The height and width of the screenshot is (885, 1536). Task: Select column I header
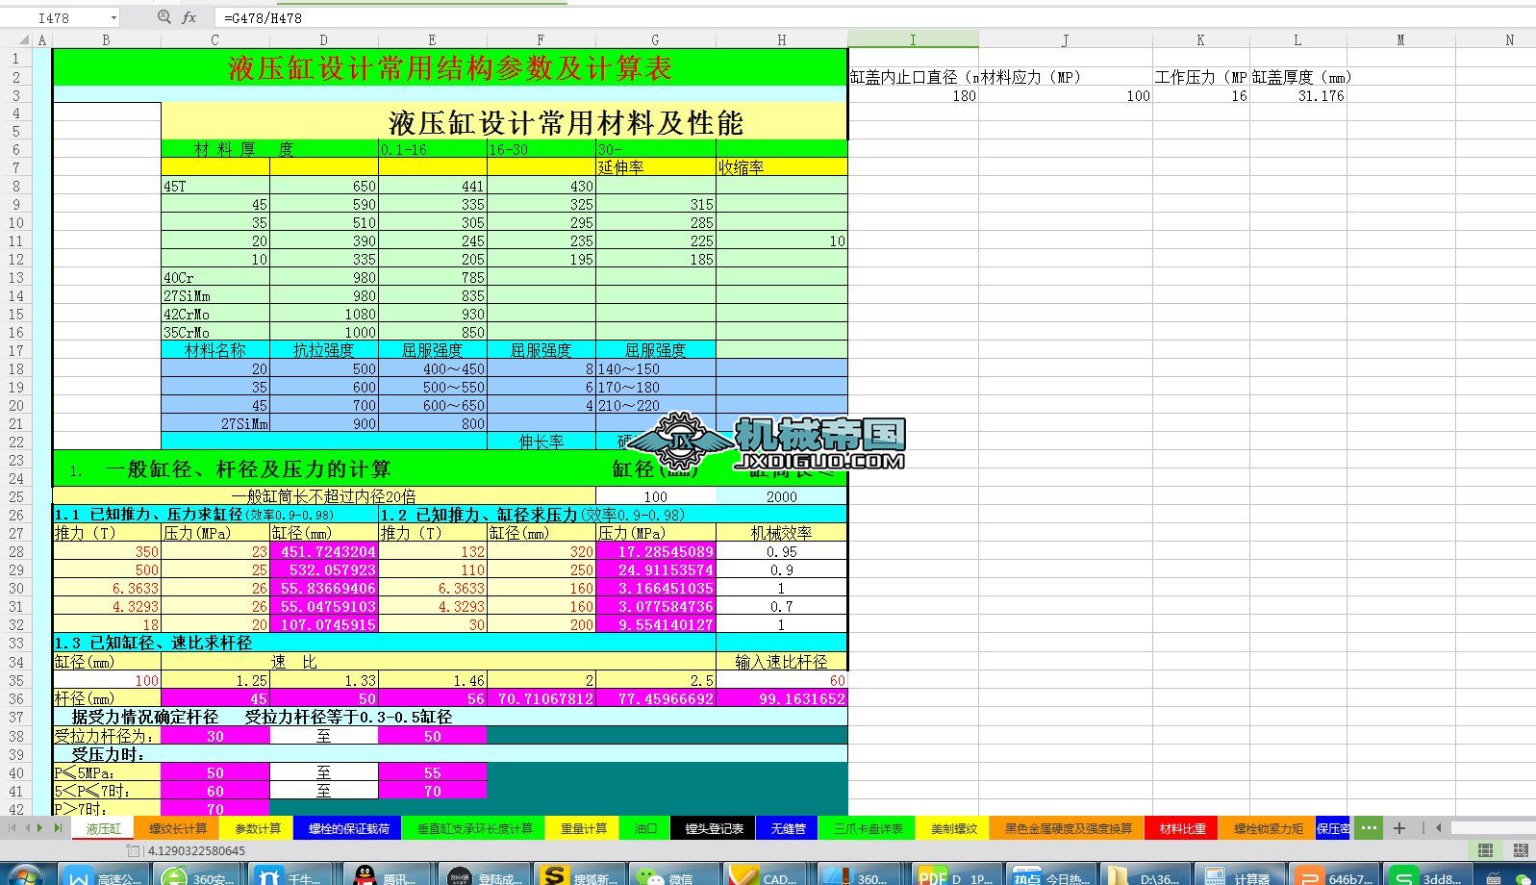913,39
